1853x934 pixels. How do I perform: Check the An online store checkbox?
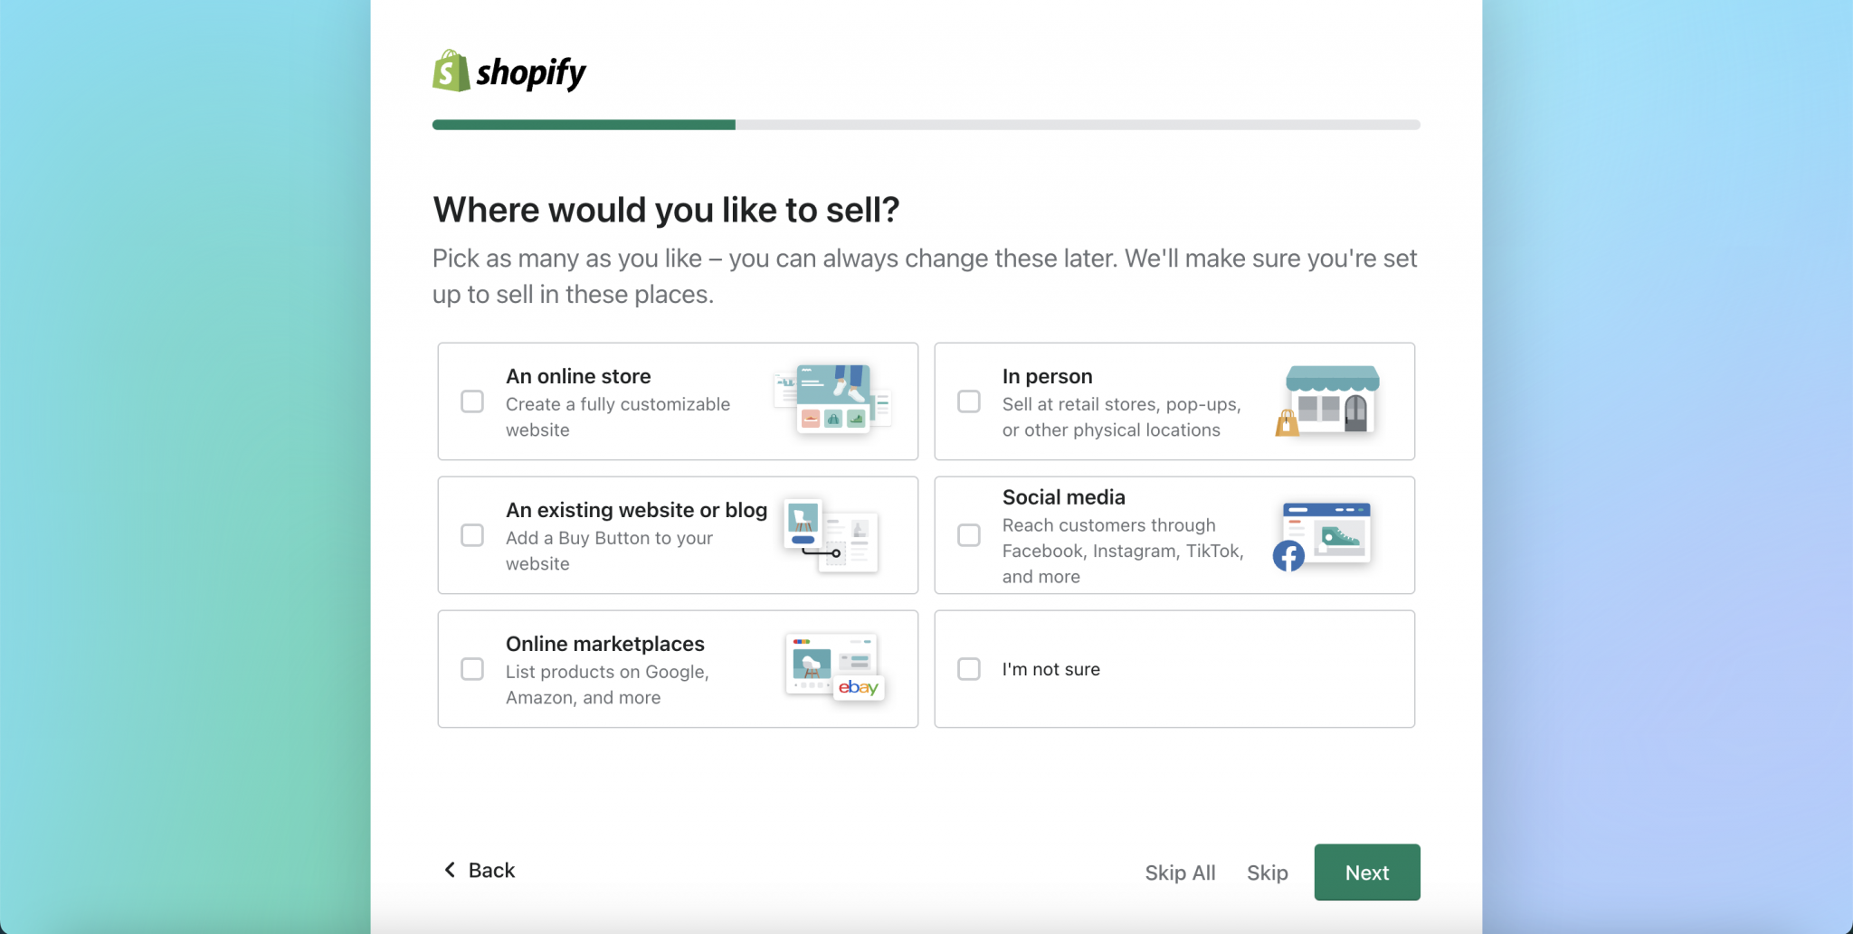tap(472, 401)
